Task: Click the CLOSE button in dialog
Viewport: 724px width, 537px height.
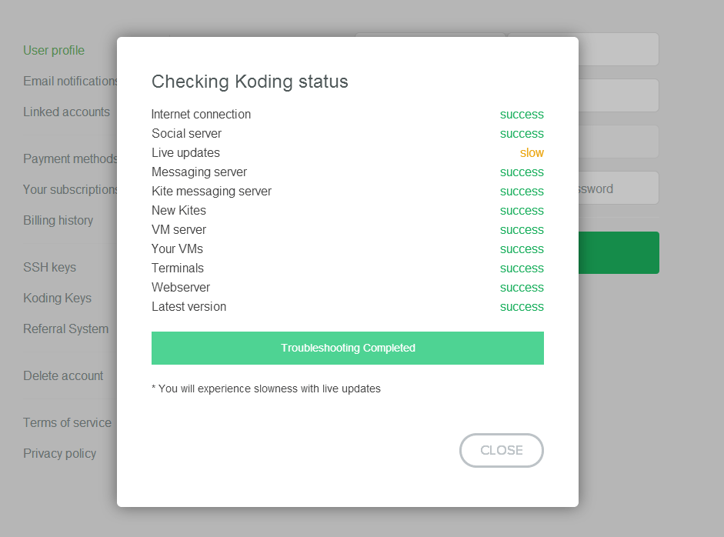Action: point(502,451)
